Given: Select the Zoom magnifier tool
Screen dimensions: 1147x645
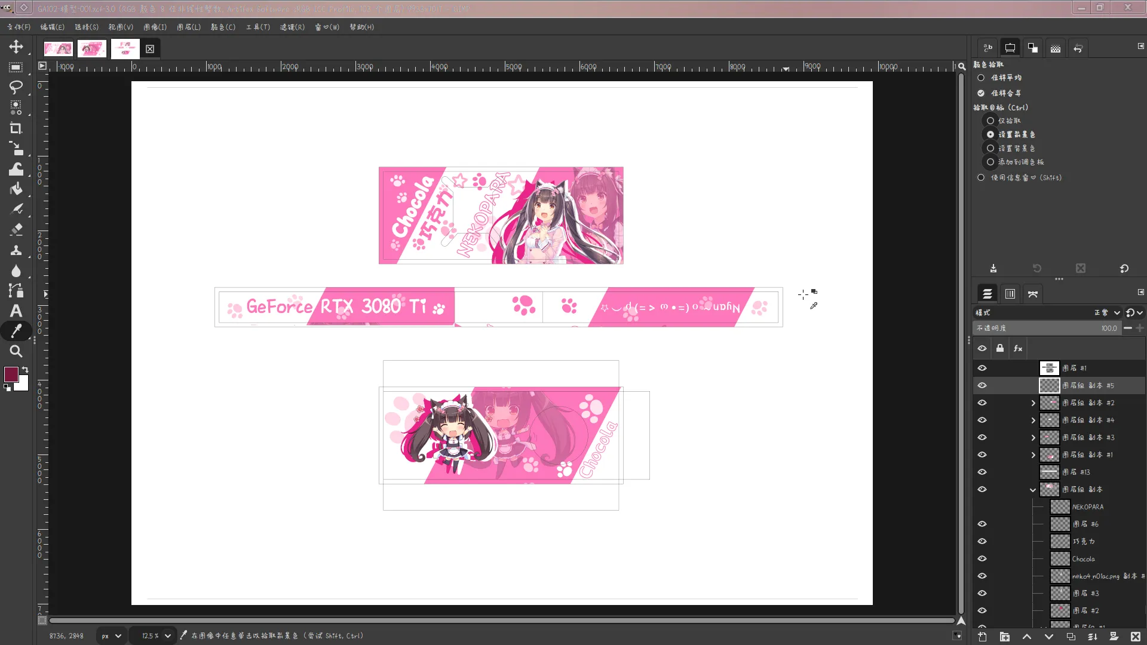Looking at the screenshot, I should tap(16, 351).
